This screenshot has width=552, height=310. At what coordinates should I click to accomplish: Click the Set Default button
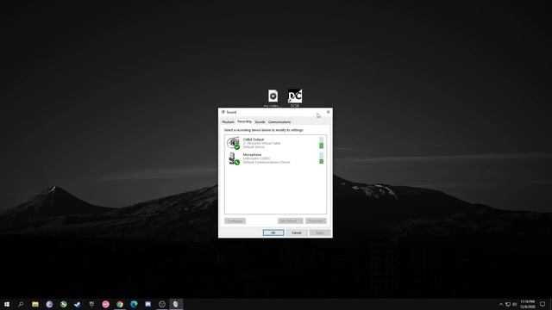(288, 220)
